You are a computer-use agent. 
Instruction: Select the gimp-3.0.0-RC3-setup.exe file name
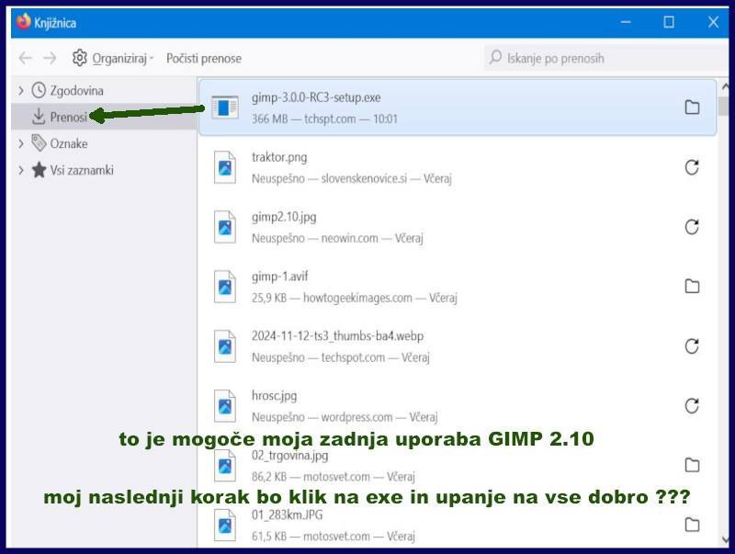[x=316, y=97]
